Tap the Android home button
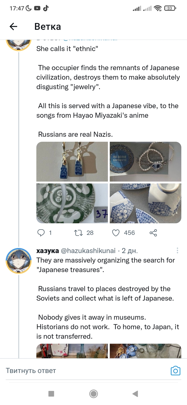 93,394
